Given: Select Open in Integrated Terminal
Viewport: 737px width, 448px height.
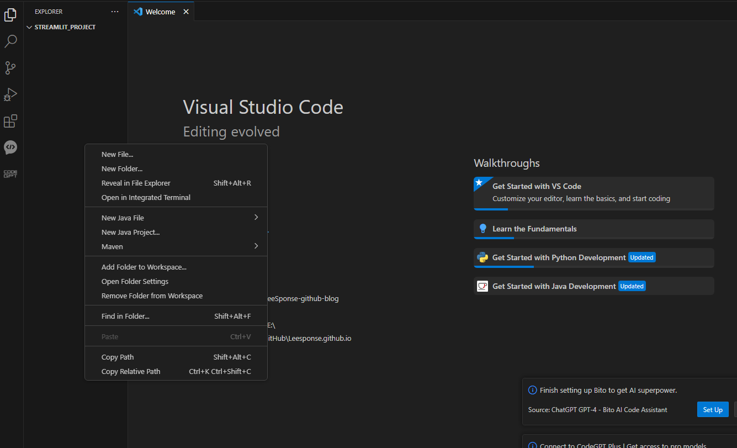Looking at the screenshot, I should pos(176,198).
